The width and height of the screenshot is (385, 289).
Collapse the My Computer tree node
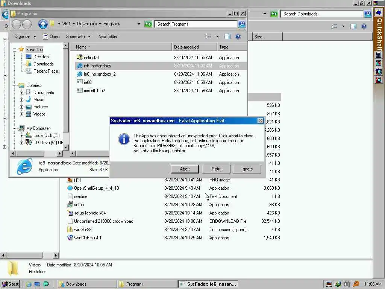[x=15, y=128]
